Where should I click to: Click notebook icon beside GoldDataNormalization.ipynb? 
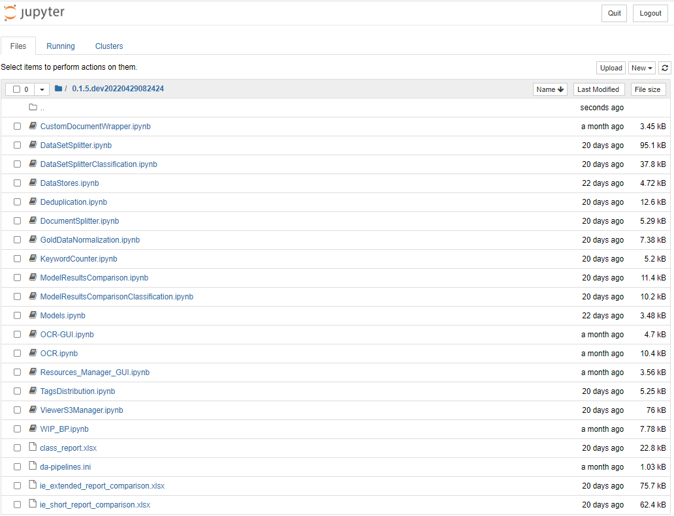pyautogui.click(x=33, y=239)
